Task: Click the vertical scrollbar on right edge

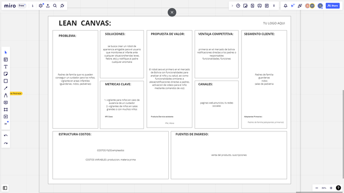Action: click(x=343, y=134)
